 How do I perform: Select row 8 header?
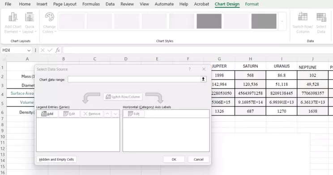coord(3,125)
